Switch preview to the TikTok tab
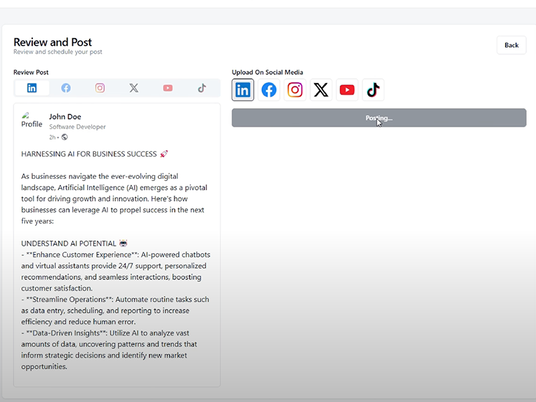The image size is (536, 402). pos(202,88)
